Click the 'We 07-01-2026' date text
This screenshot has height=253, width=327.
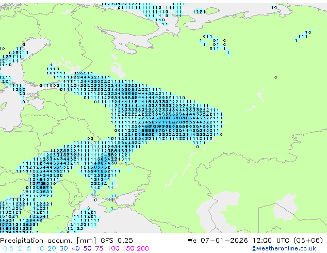point(218,241)
